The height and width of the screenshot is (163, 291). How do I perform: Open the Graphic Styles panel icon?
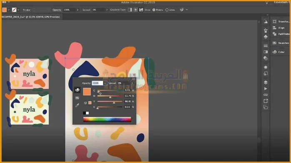pyautogui.click(x=266, y=74)
